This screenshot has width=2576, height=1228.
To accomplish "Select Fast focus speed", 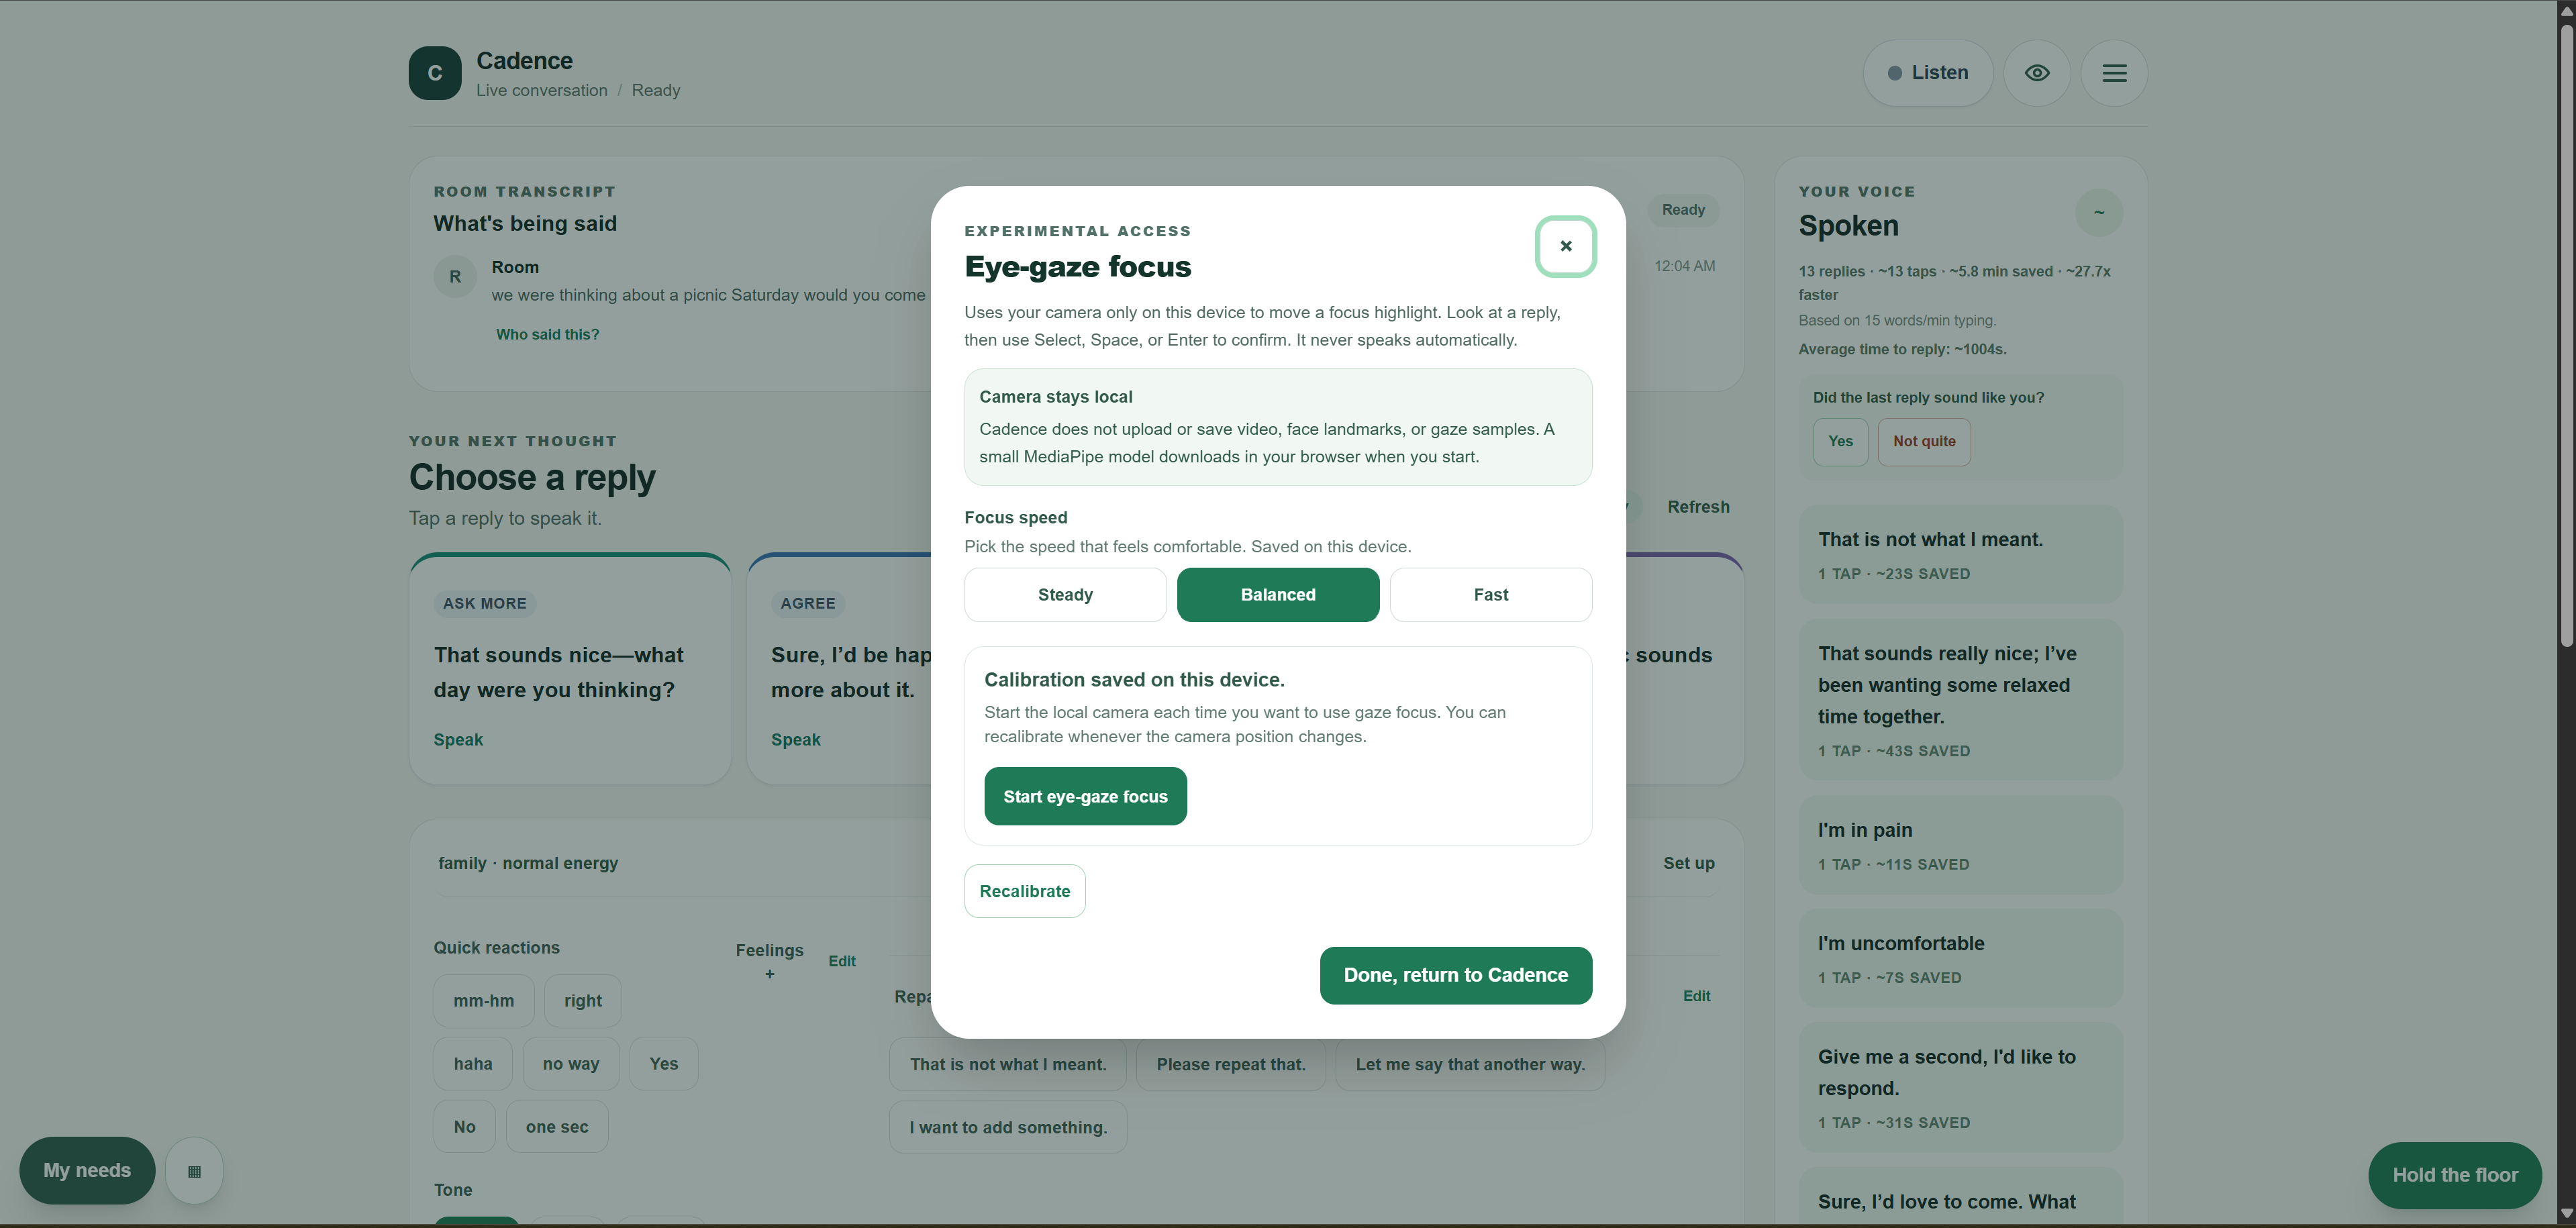I will [x=1491, y=595].
